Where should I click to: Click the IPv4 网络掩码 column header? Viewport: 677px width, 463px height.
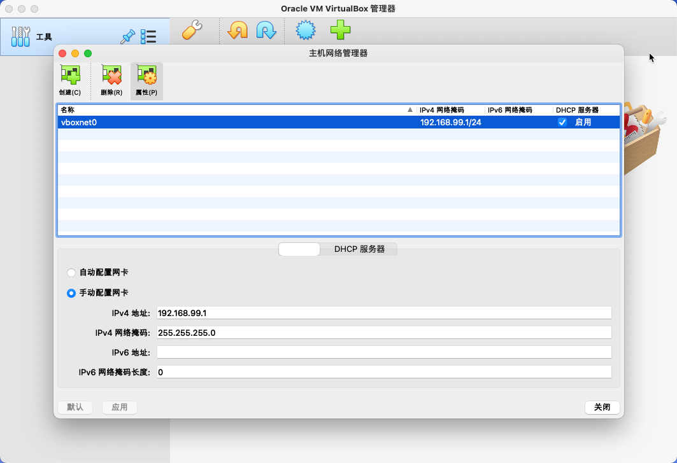tap(451, 110)
